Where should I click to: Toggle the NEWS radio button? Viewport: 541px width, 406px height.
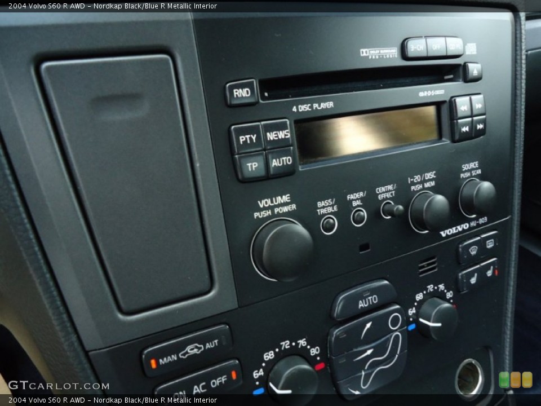click(277, 135)
